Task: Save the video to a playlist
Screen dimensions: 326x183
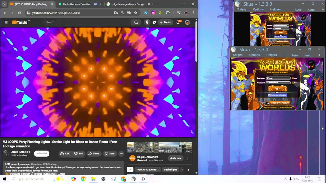Action: pos(110,154)
